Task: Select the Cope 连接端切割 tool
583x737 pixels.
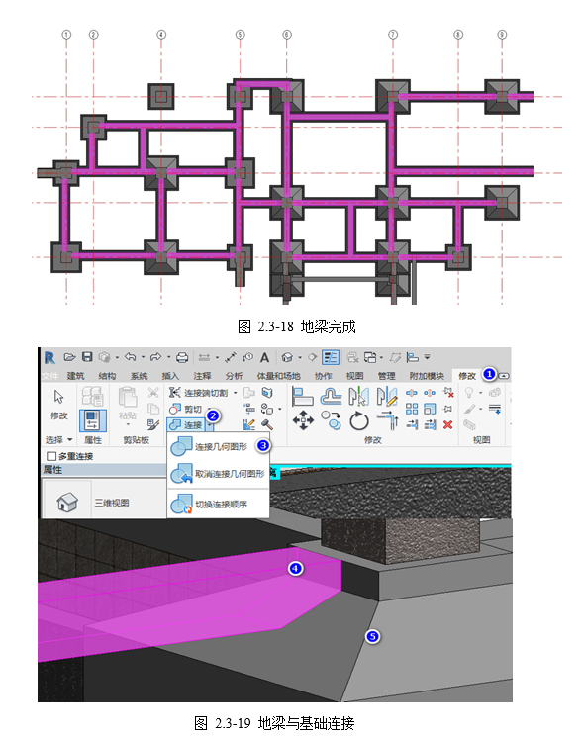Action: 198,393
